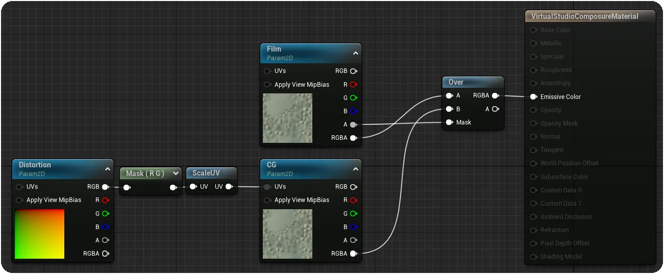Viewport: 664px width, 274px height.
Task: Select the Over node title bar
Action: click(x=473, y=82)
